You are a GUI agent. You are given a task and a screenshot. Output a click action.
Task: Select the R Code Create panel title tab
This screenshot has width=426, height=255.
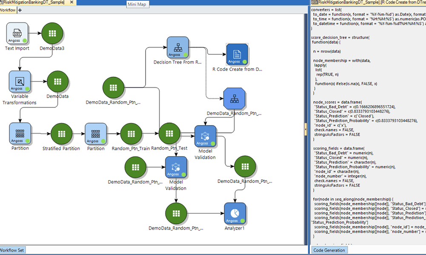pyautogui.click(x=369, y=2)
